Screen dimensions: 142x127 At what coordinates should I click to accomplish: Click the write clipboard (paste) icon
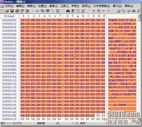pos(48,11)
